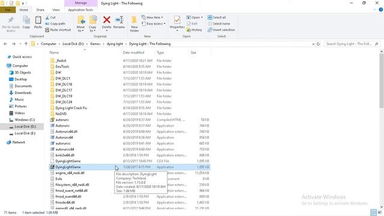Open the Application Tools tab
This screenshot has width=384, height=216.
coord(80,10)
